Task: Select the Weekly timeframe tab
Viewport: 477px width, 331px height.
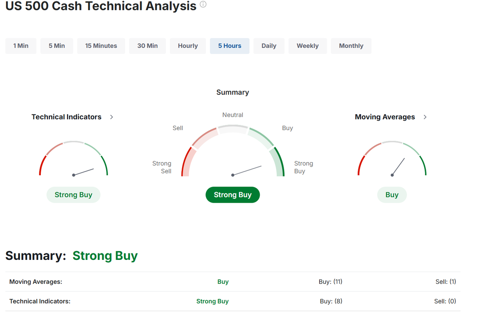Action: click(307, 46)
